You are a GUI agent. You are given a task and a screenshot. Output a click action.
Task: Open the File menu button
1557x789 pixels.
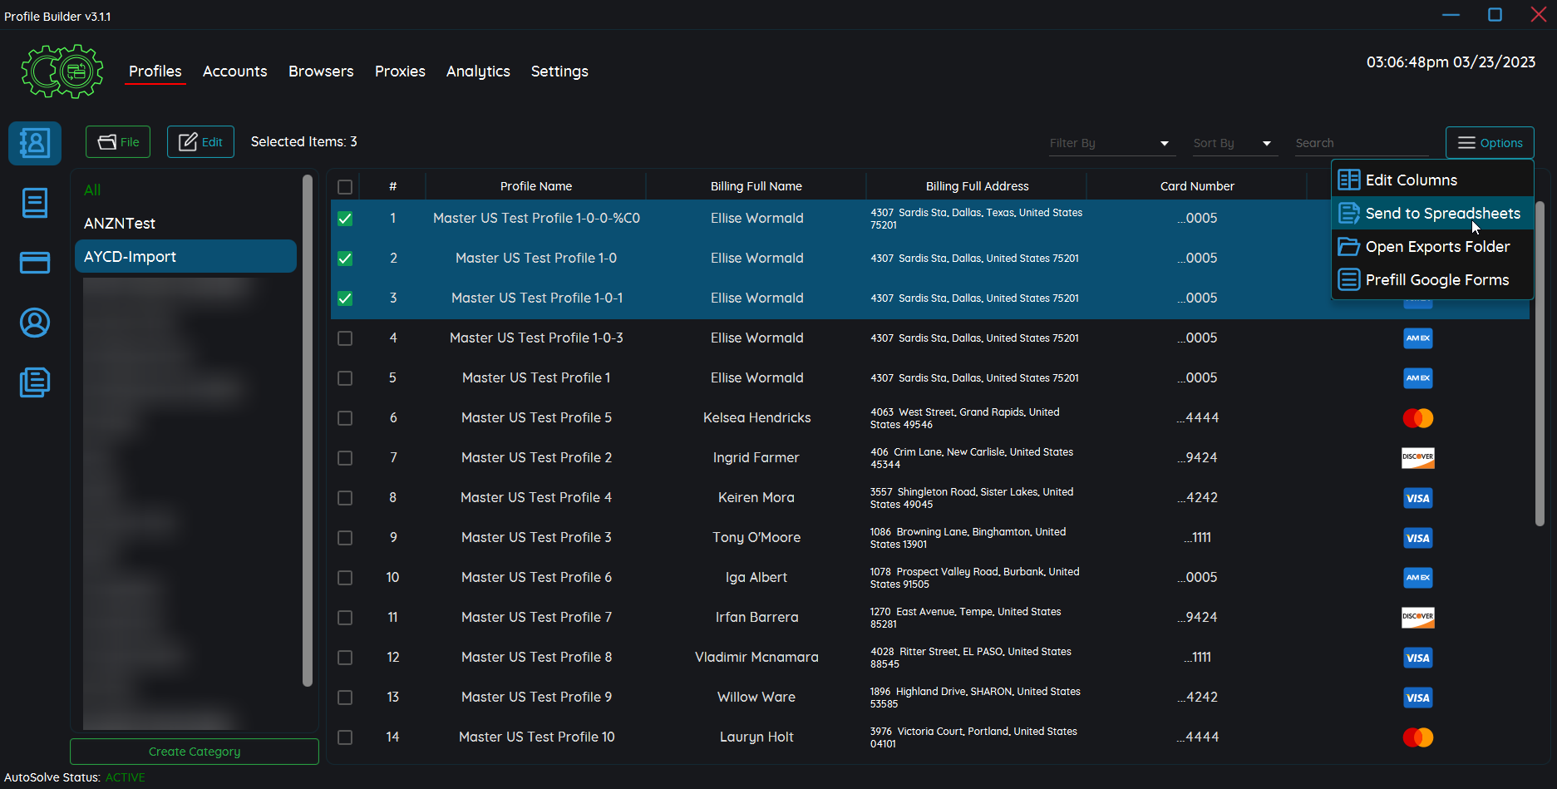tap(118, 142)
